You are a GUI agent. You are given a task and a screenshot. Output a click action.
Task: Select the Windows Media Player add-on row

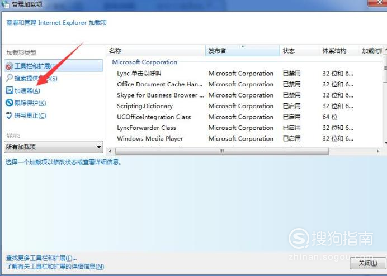pos(150,139)
